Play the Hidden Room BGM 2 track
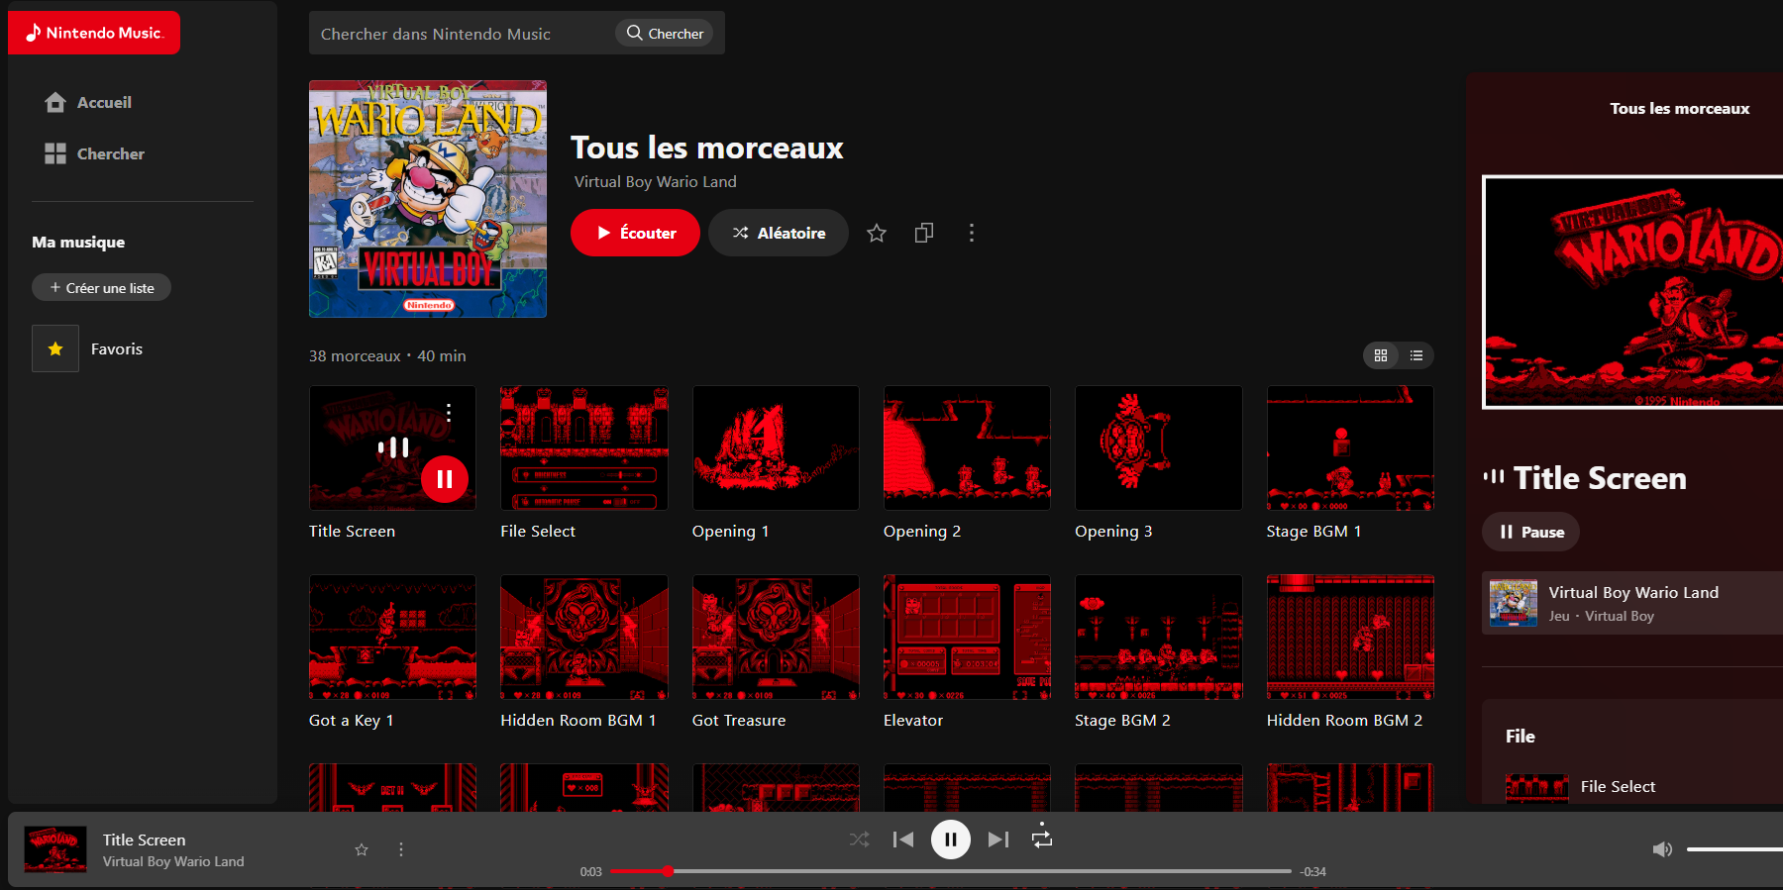 1350,637
